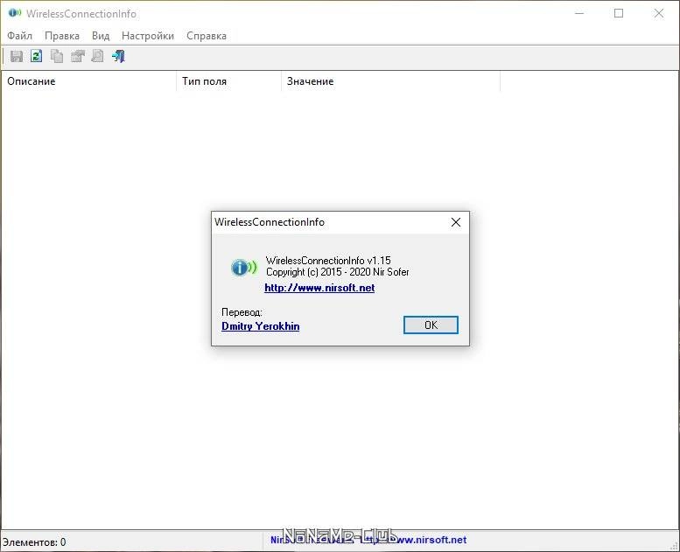Click the Find toolbar icon
The height and width of the screenshot is (552, 680).
(97, 56)
